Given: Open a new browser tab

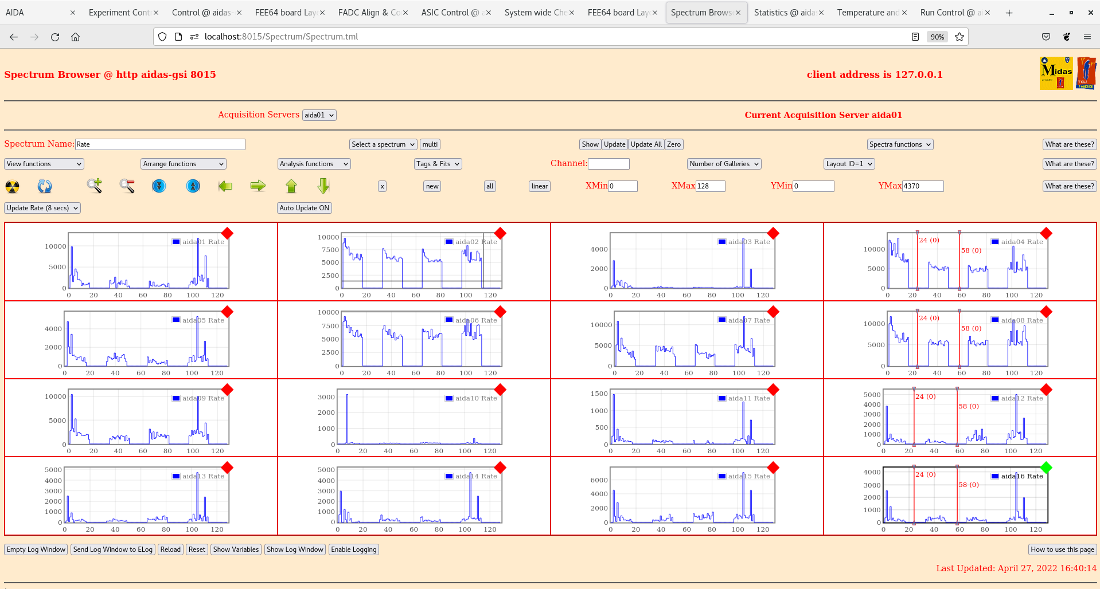Looking at the screenshot, I should (x=1009, y=13).
